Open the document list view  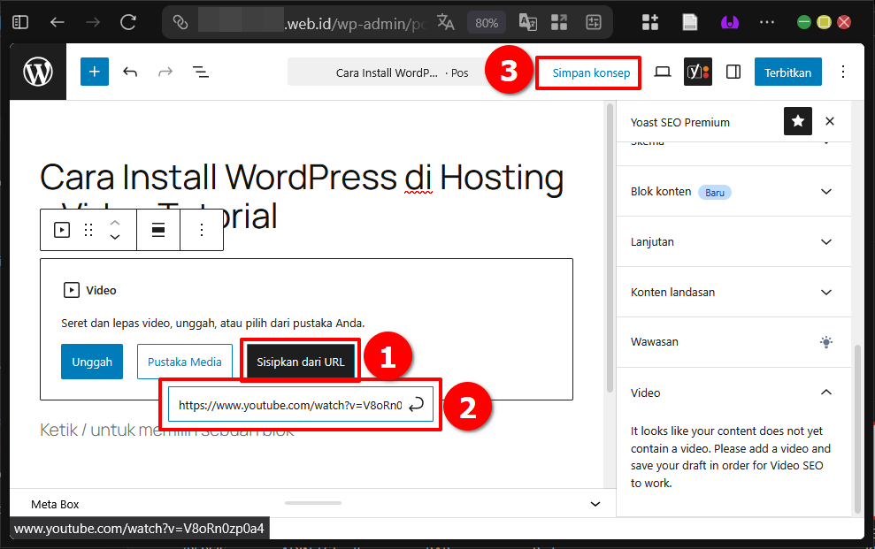(201, 72)
